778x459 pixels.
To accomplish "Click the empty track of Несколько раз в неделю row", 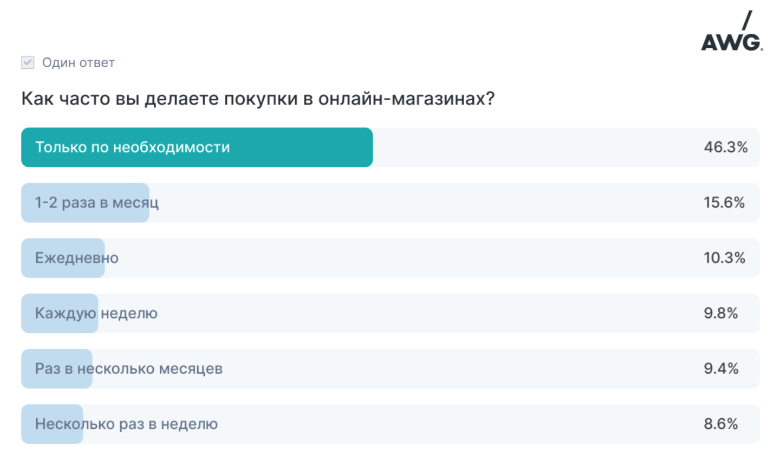I will [x=422, y=424].
